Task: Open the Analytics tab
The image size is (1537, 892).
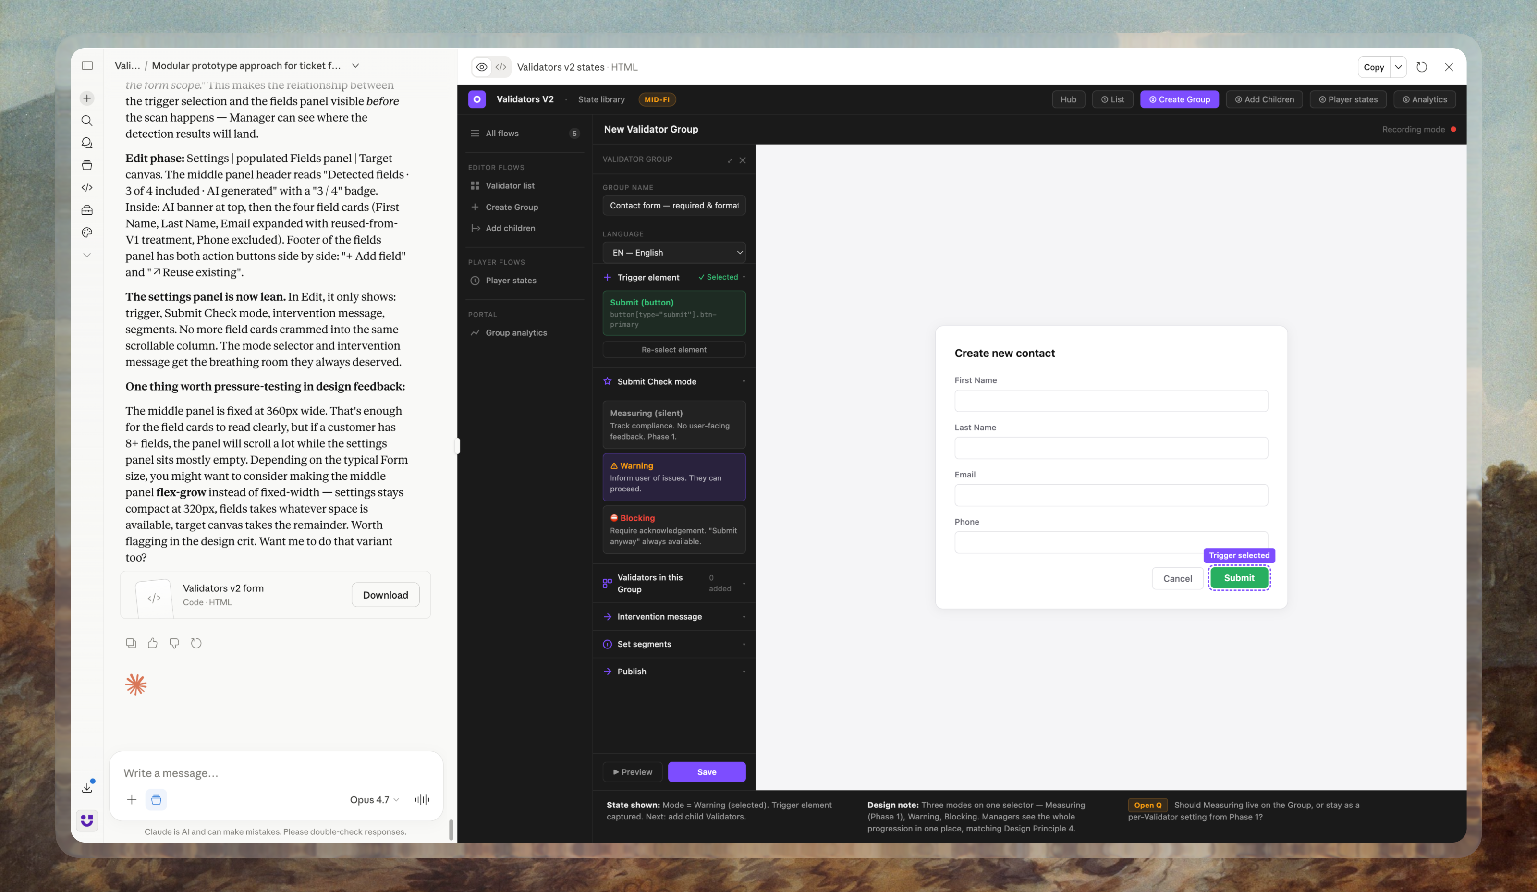Action: pyautogui.click(x=1425, y=99)
